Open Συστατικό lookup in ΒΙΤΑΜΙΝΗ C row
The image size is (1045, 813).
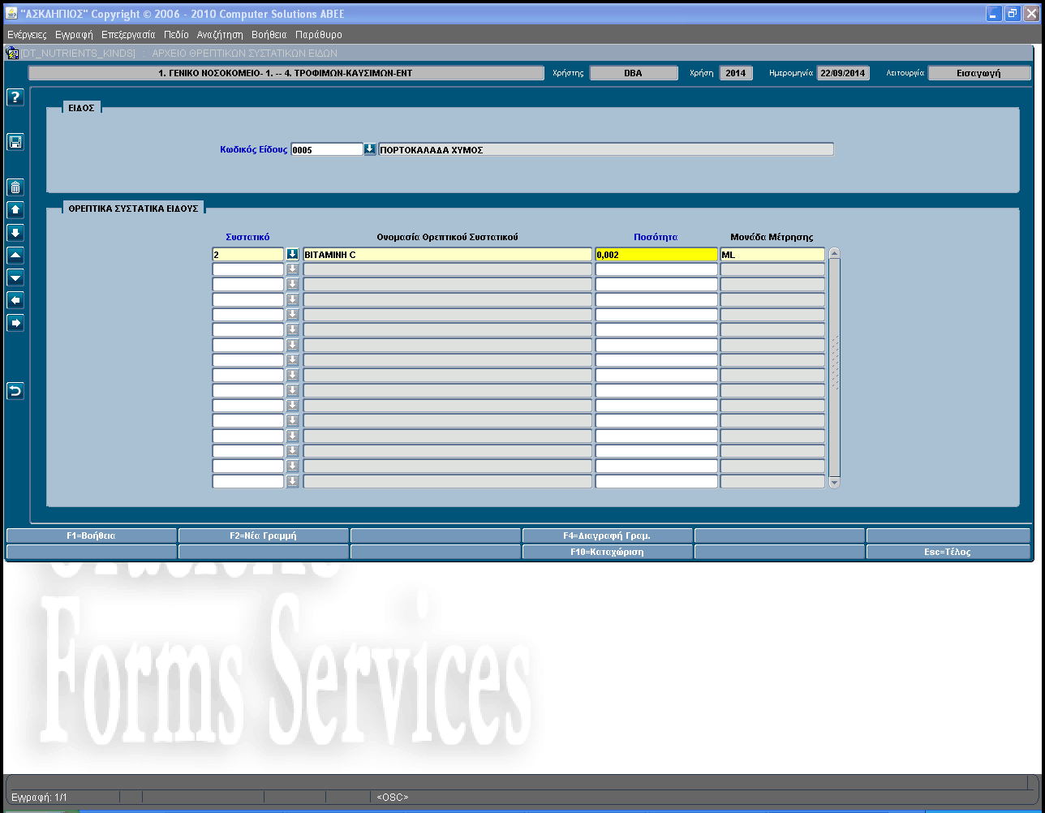pyautogui.click(x=292, y=254)
